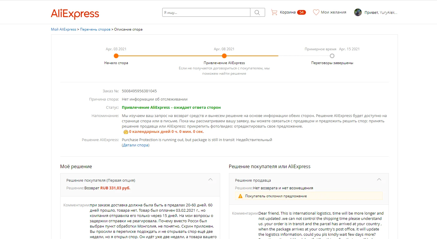Screen dimensions: 437x239
Task: Open the shopping cart icon
Action: (274, 12)
